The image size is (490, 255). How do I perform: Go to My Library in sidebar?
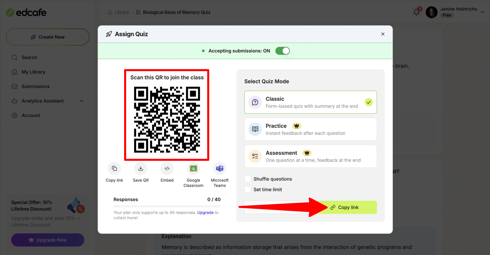[33, 72]
